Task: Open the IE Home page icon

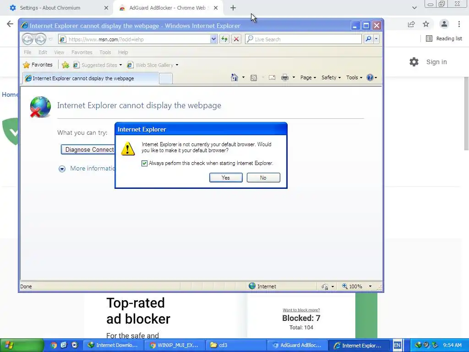Action: 234,77
